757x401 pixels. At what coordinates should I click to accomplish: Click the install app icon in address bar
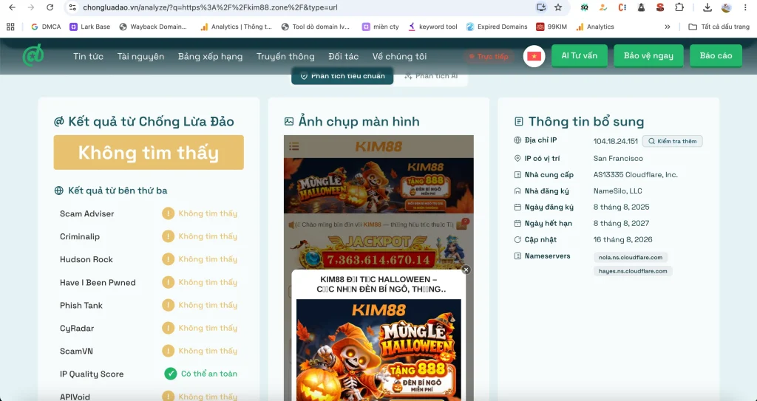click(x=540, y=7)
